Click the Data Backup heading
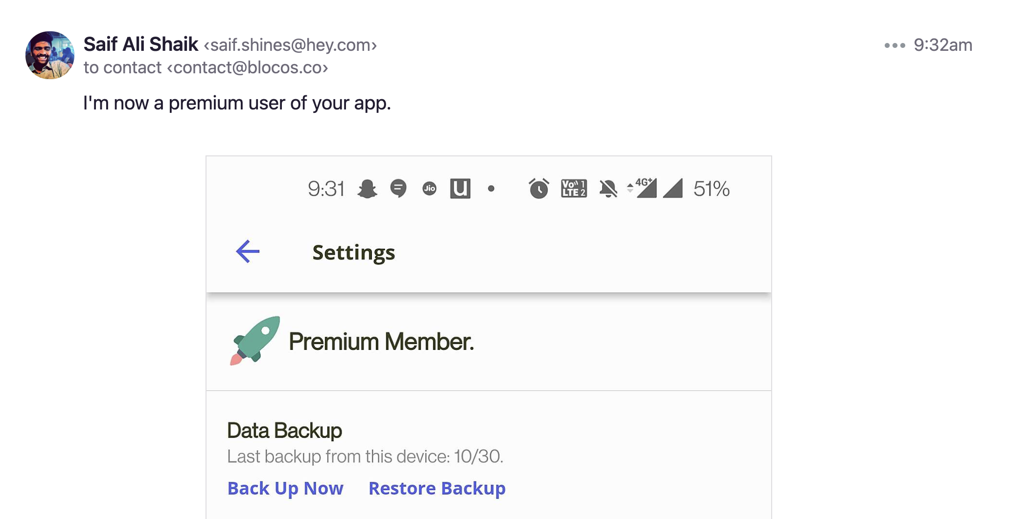This screenshot has width=1009, height=519. click(x=284, y=431)
